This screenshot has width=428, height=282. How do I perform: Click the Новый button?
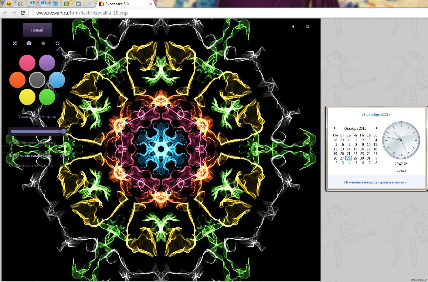coord(37,30)
